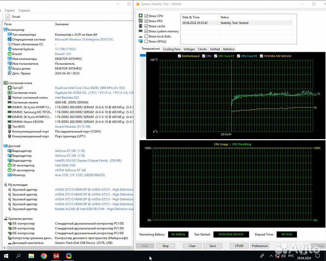Select the Системная плата category icon
The width and height of the screenshot is (326, 261).
click(x=6, y=83)
